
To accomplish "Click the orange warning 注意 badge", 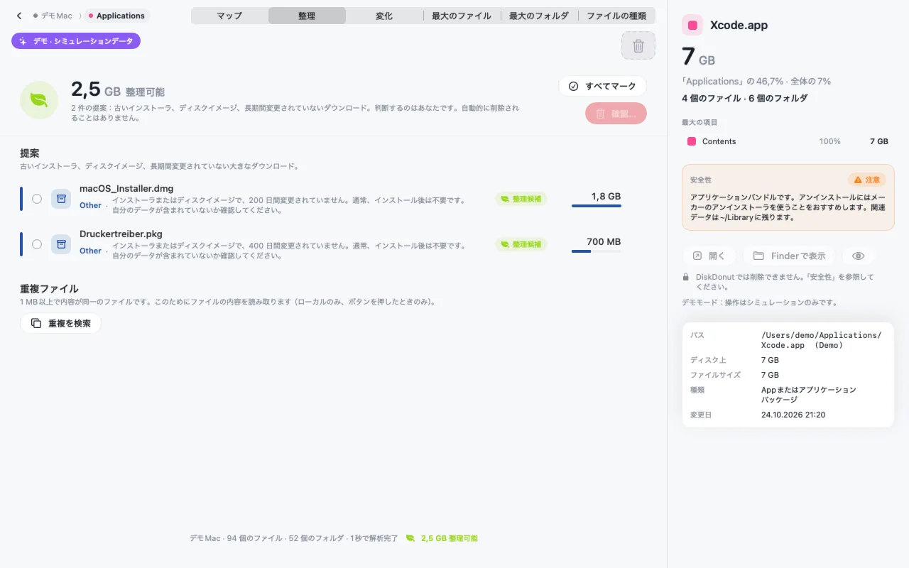I will pos(866,180).
